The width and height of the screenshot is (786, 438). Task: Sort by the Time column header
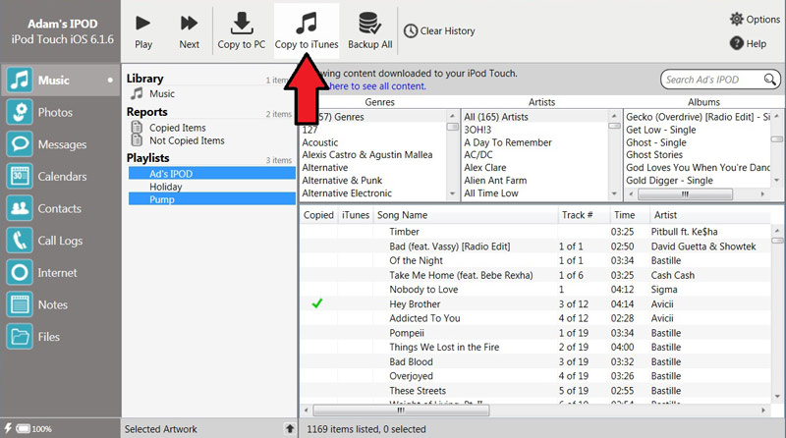tap(630, 215)
